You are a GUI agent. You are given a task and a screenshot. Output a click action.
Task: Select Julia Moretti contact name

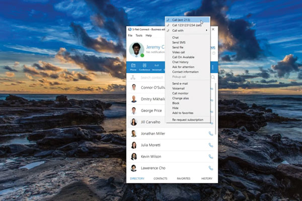(x=150, y=145)
